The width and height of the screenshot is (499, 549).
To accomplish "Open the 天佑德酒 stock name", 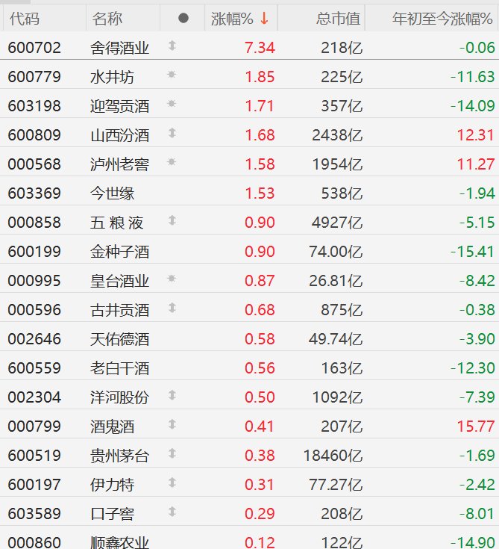I will point(119,338).
